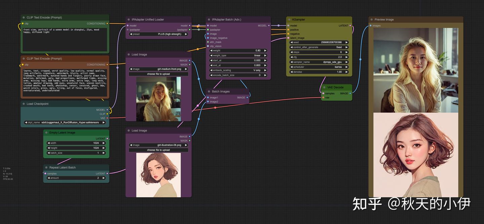Viewport: 484px width, 224px height.
Task: Open the control_after_generate fixed dropdown
Action: (319, 47)
